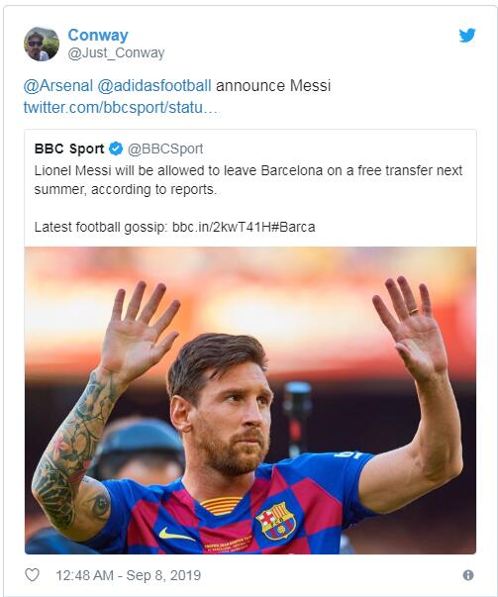
Task: Click the BBC Sport account name
Action: (69, 149)
